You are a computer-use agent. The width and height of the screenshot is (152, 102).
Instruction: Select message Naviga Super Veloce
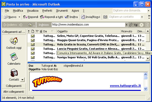tap(86, 57)
